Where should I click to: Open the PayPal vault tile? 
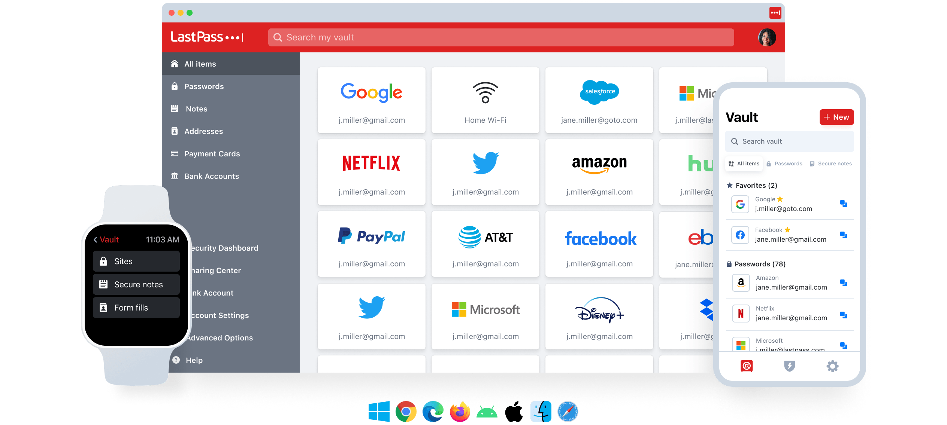[371, 244]
